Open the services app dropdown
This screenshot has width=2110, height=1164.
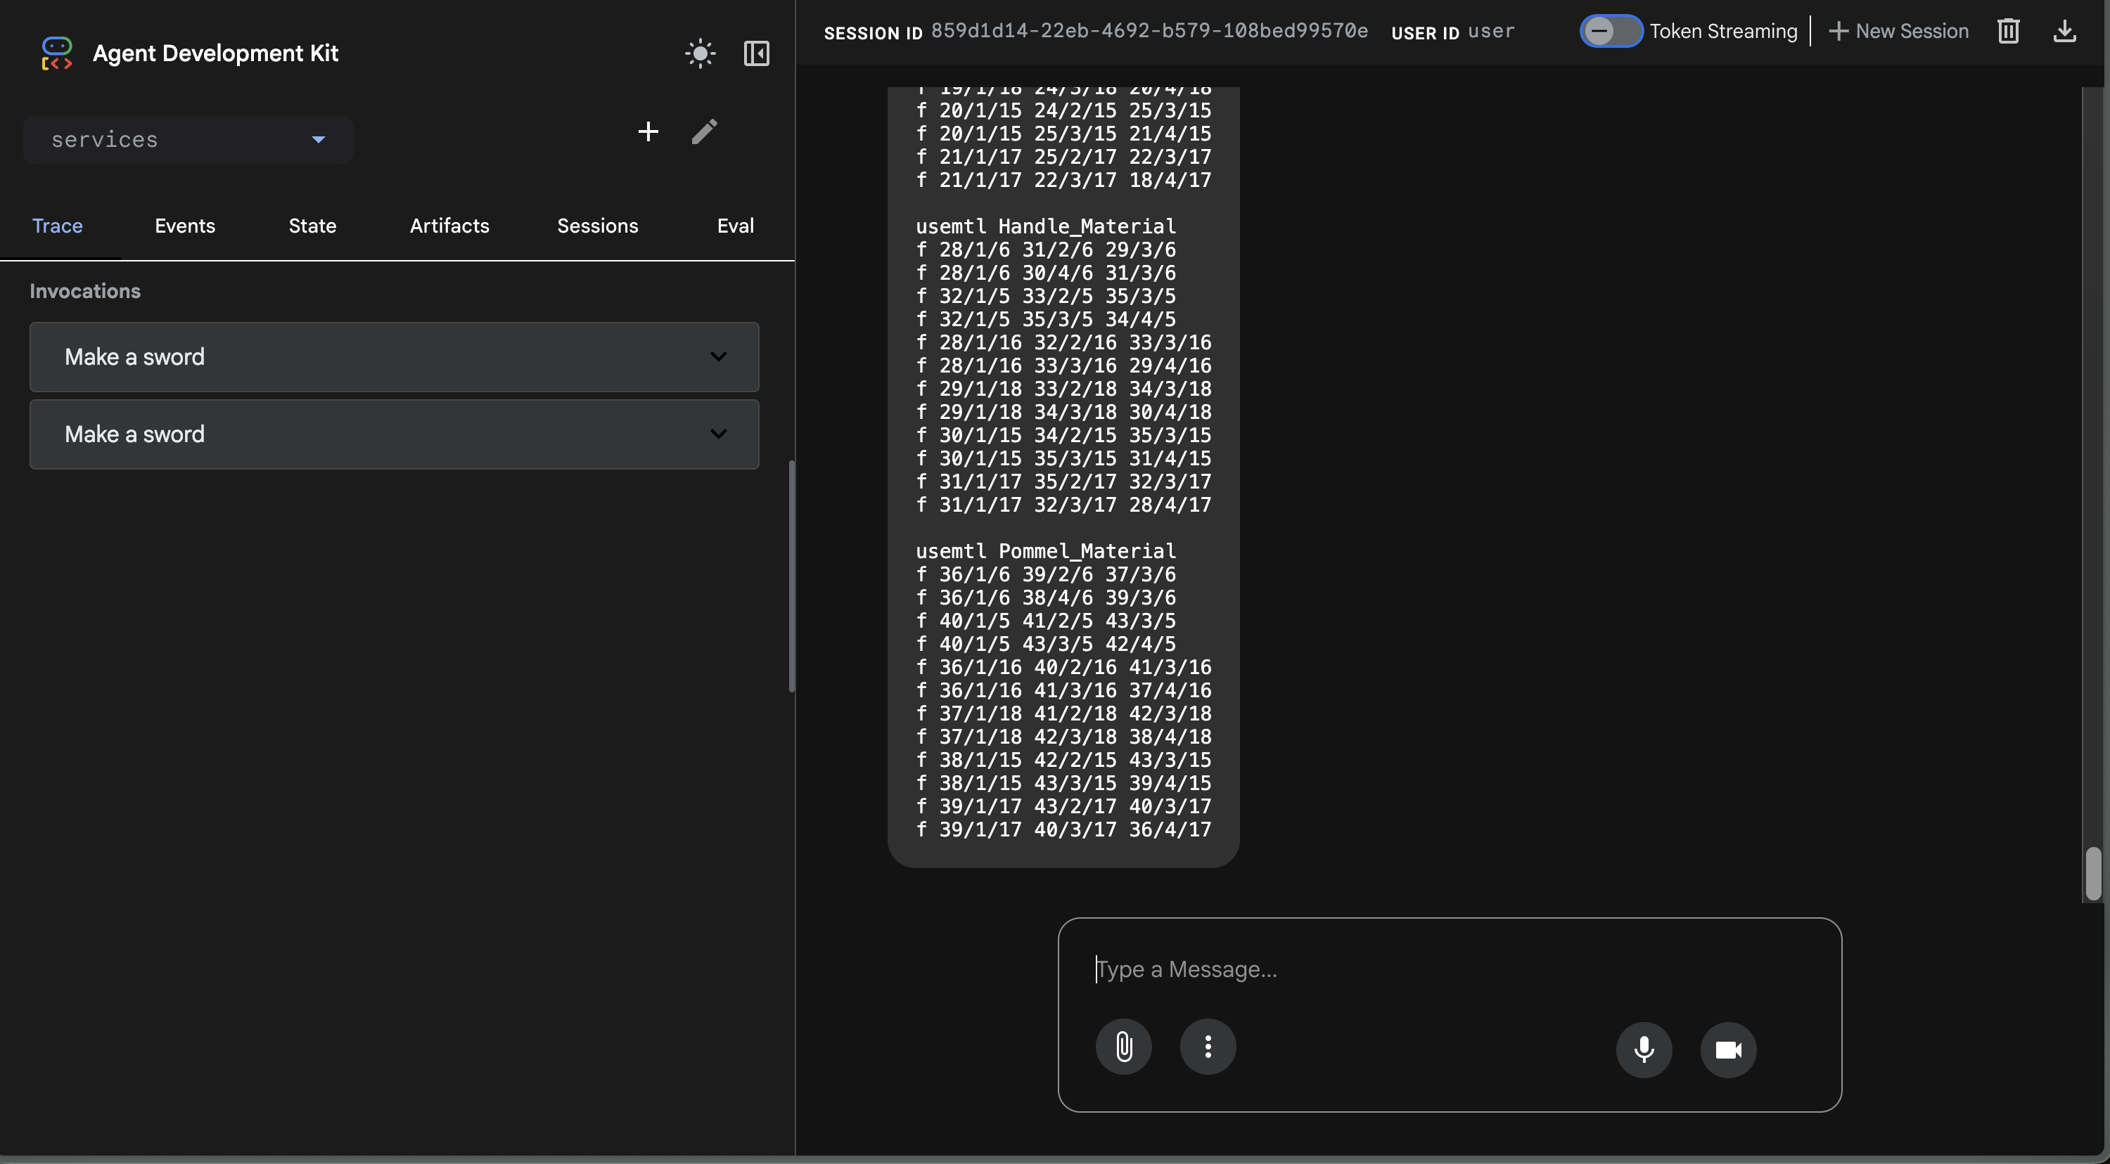[x=188, y=140]
